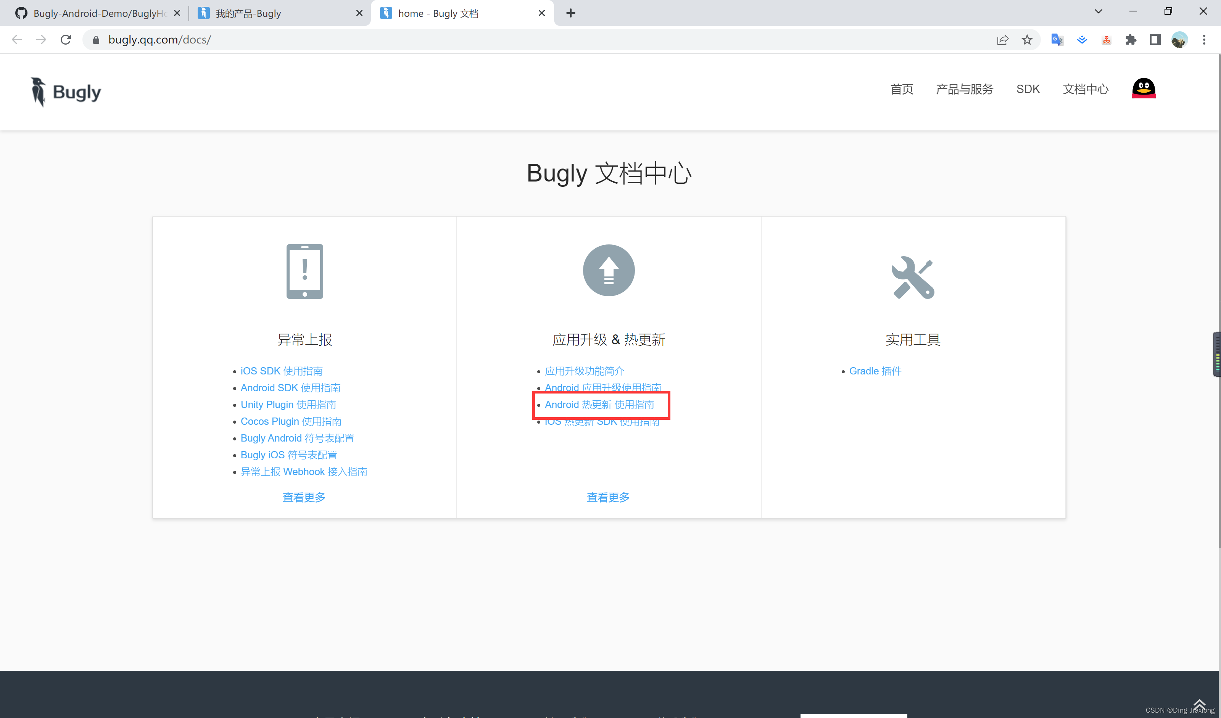Viewport: 1221px width, 718px height.
Task: Bookmark page with the star icon
Action: pos(1027,40)
